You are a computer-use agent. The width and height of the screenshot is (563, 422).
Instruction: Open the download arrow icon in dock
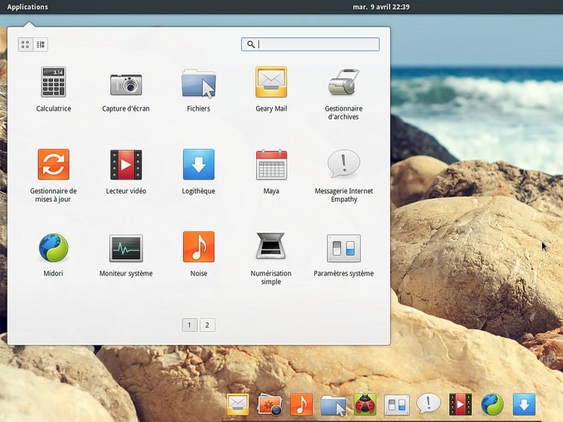click(x=524, y=404)
